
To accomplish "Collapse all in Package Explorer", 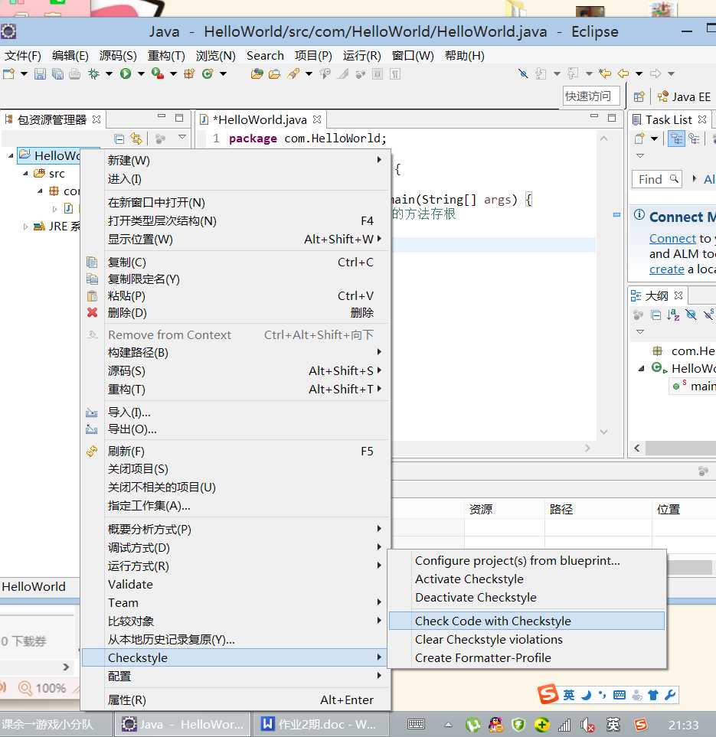I will 119,139.
